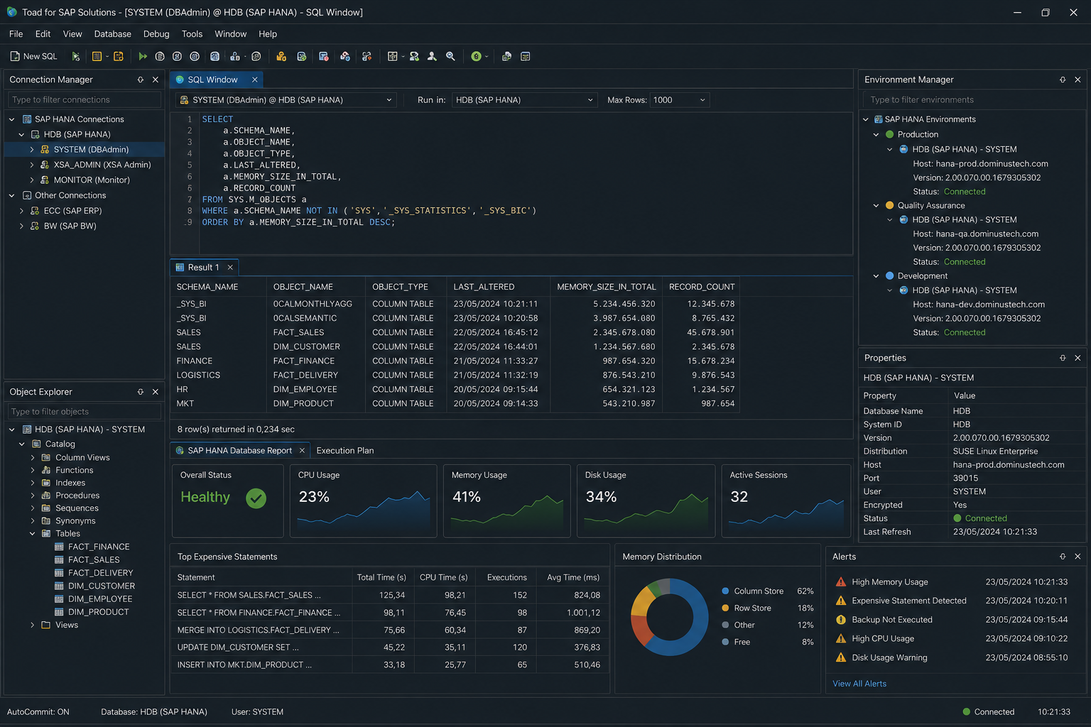Image resolution: width=1091 pixels, height=727 pixels.
Task: Open the Window menu
Action: [231, 34]
